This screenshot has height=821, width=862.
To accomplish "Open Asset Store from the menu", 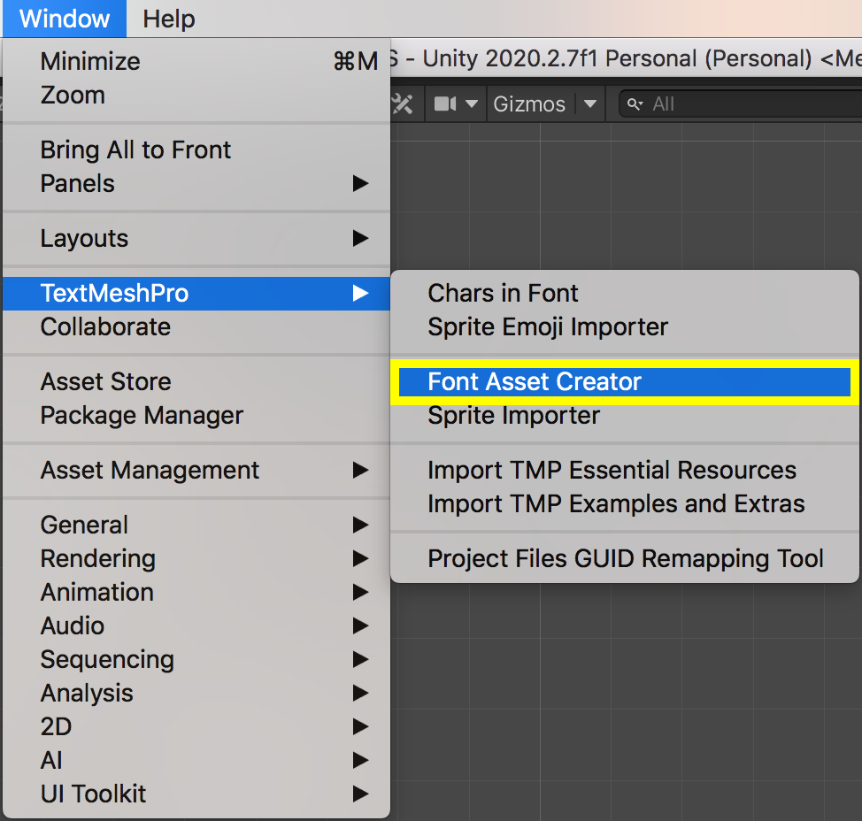I will [196, 382].
